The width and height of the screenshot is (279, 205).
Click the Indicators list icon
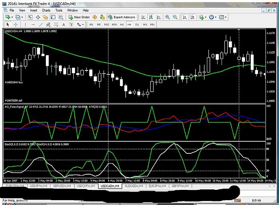(201, 17)
